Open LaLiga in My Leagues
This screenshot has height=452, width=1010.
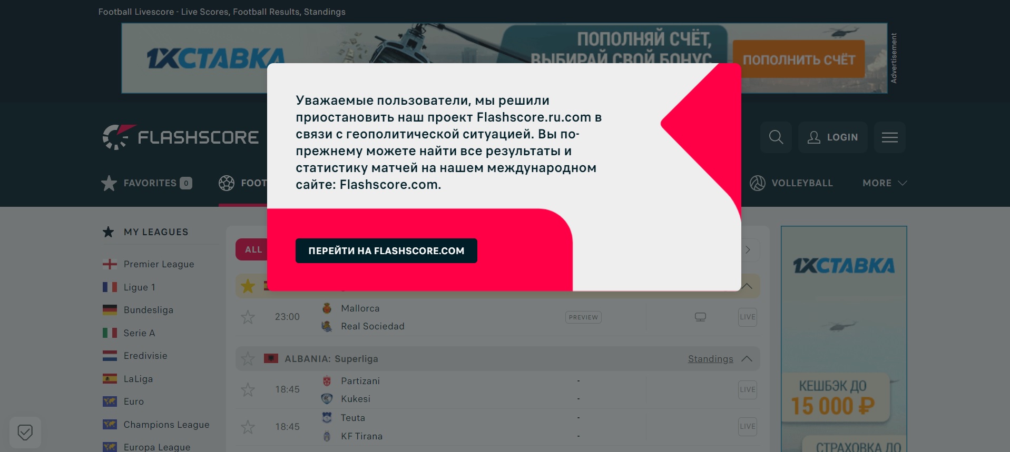pyautogui.click(x=138, y=379)
